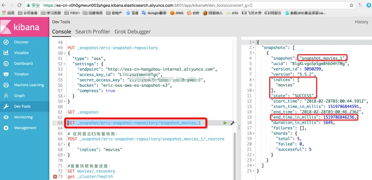Click the "compress": true line

coord(96,91)
